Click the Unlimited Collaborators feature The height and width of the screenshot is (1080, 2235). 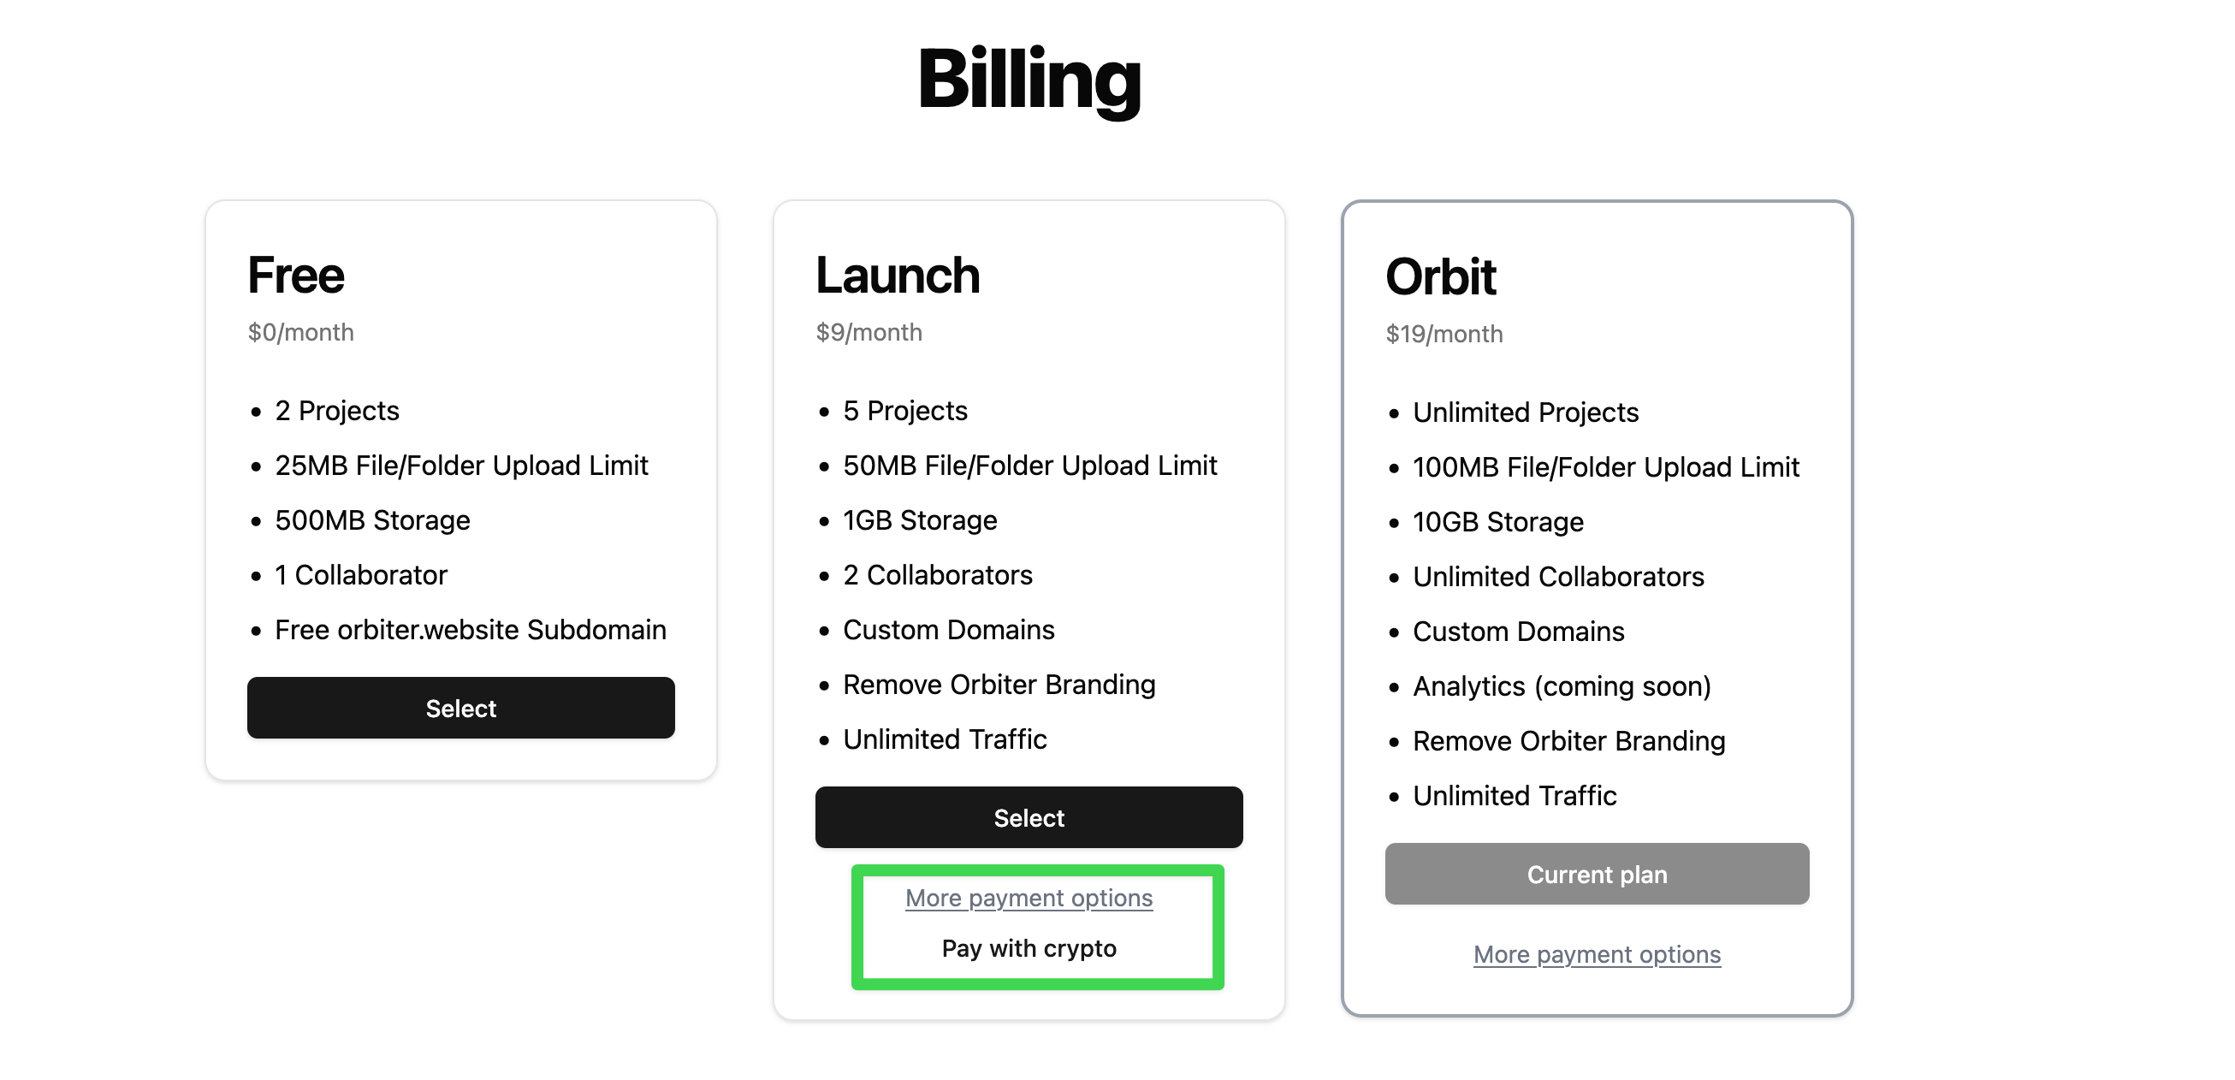[x=1557, y=577]
